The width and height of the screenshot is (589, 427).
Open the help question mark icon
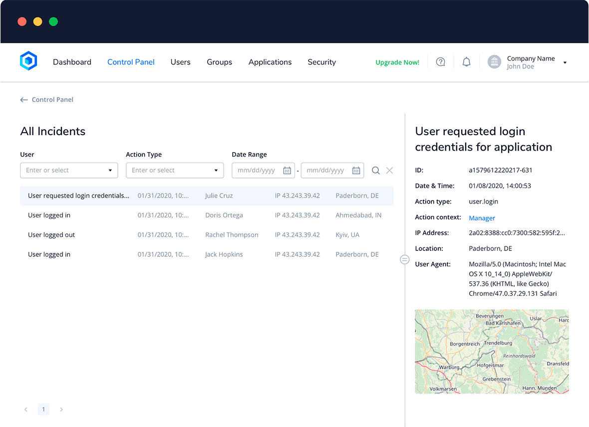click(440, 62)
